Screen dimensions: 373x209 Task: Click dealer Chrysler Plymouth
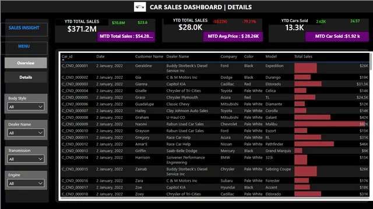point(182,97)
